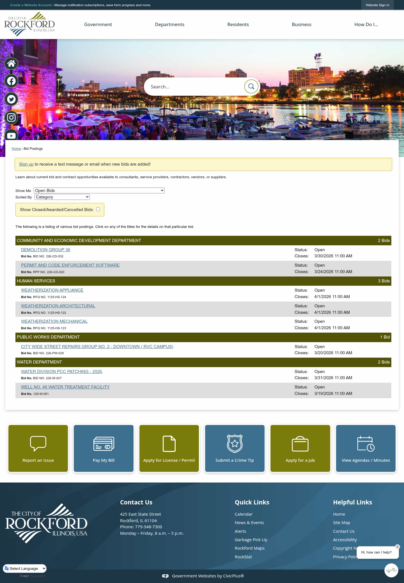Viewport: 404px width, 583px height.
Task: Click bid number RFP NO. 226-CD-020
Action: [49, 272]
